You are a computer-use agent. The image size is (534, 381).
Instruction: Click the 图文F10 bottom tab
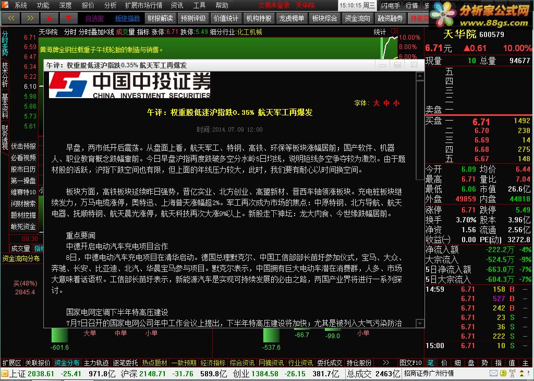[x=411, y=363]
